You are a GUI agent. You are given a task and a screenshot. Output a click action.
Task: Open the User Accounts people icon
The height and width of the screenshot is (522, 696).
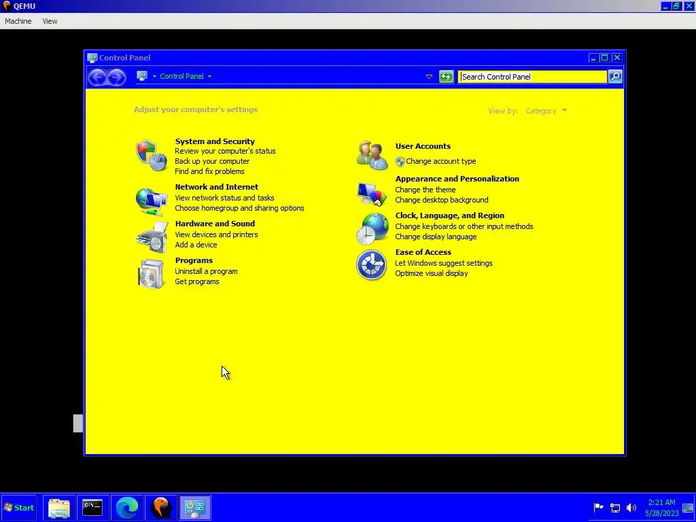point(372,155)
